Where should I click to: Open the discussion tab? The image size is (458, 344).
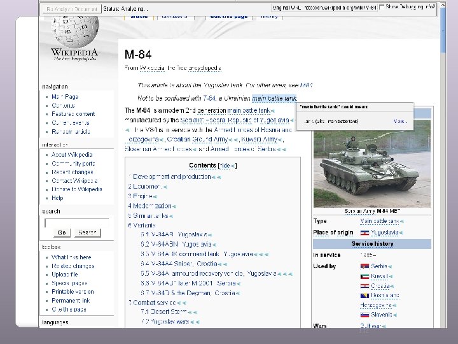pyautogui.click(x=174, y=17)
